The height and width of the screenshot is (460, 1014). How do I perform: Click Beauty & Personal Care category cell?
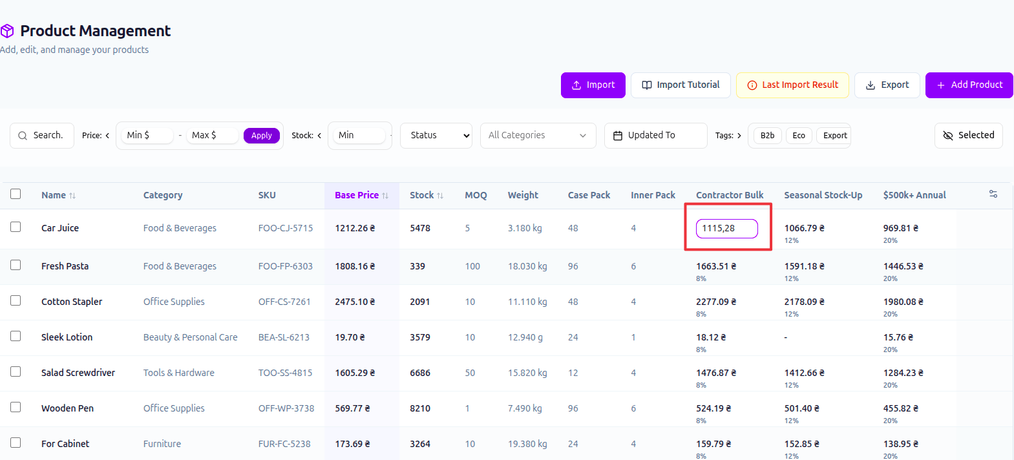click(191, 337)
